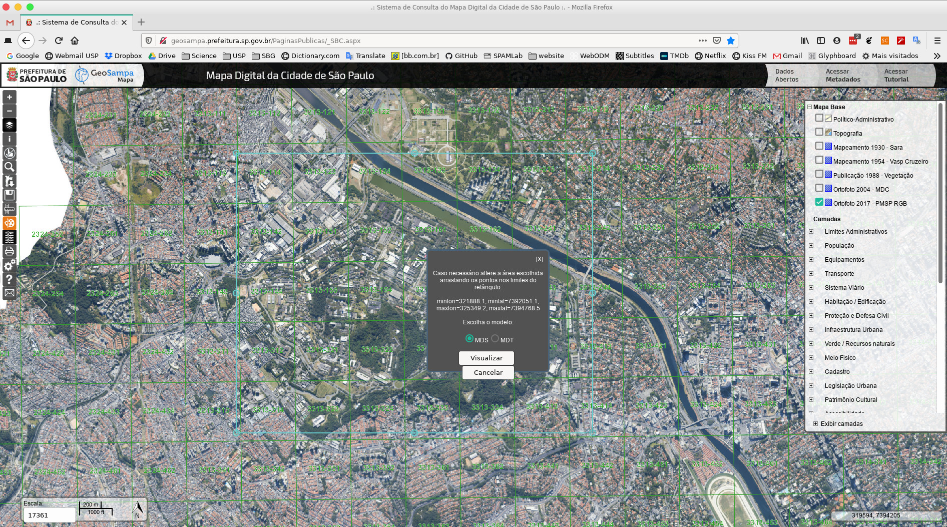Open the magnifier search tool
The image size is (947, 527).
pyautogui.click(x=10, y=167)
